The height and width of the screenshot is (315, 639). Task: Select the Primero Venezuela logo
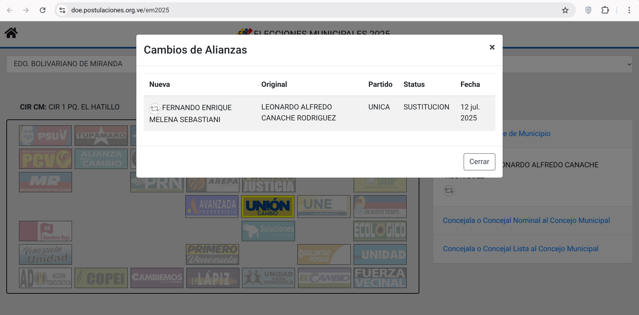(x=213, y=254)
